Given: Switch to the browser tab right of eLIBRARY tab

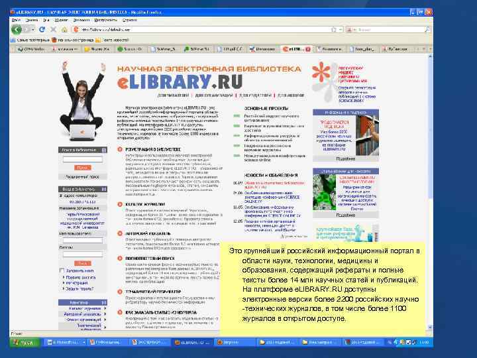Looking at the screenshot, I should 330,49.
